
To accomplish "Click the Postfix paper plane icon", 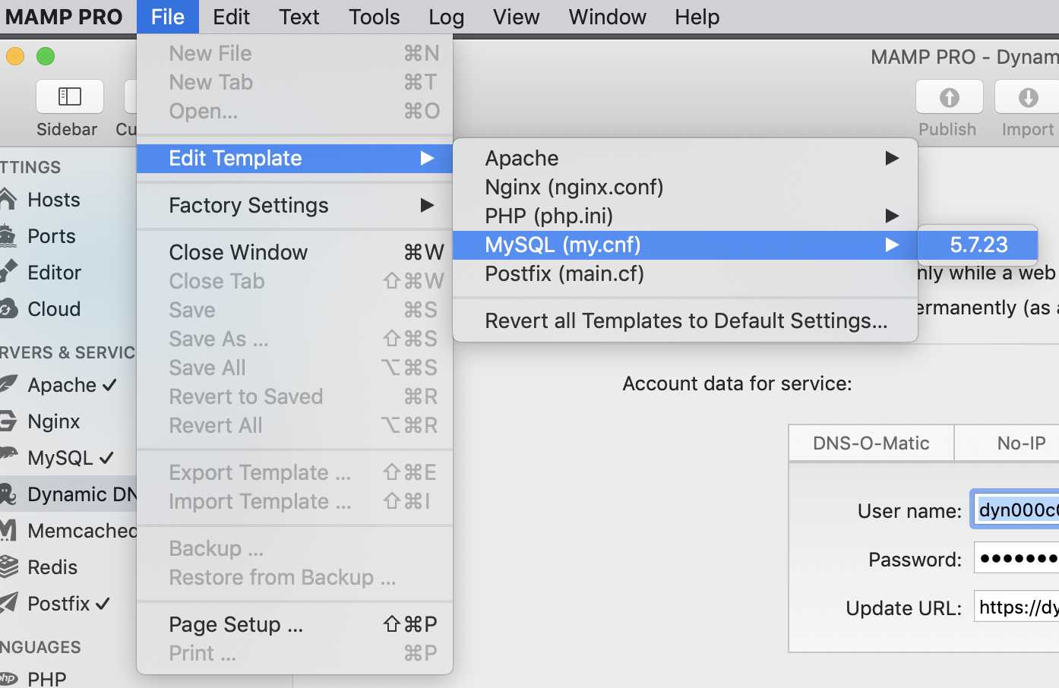I will click(x=8, y=603).
